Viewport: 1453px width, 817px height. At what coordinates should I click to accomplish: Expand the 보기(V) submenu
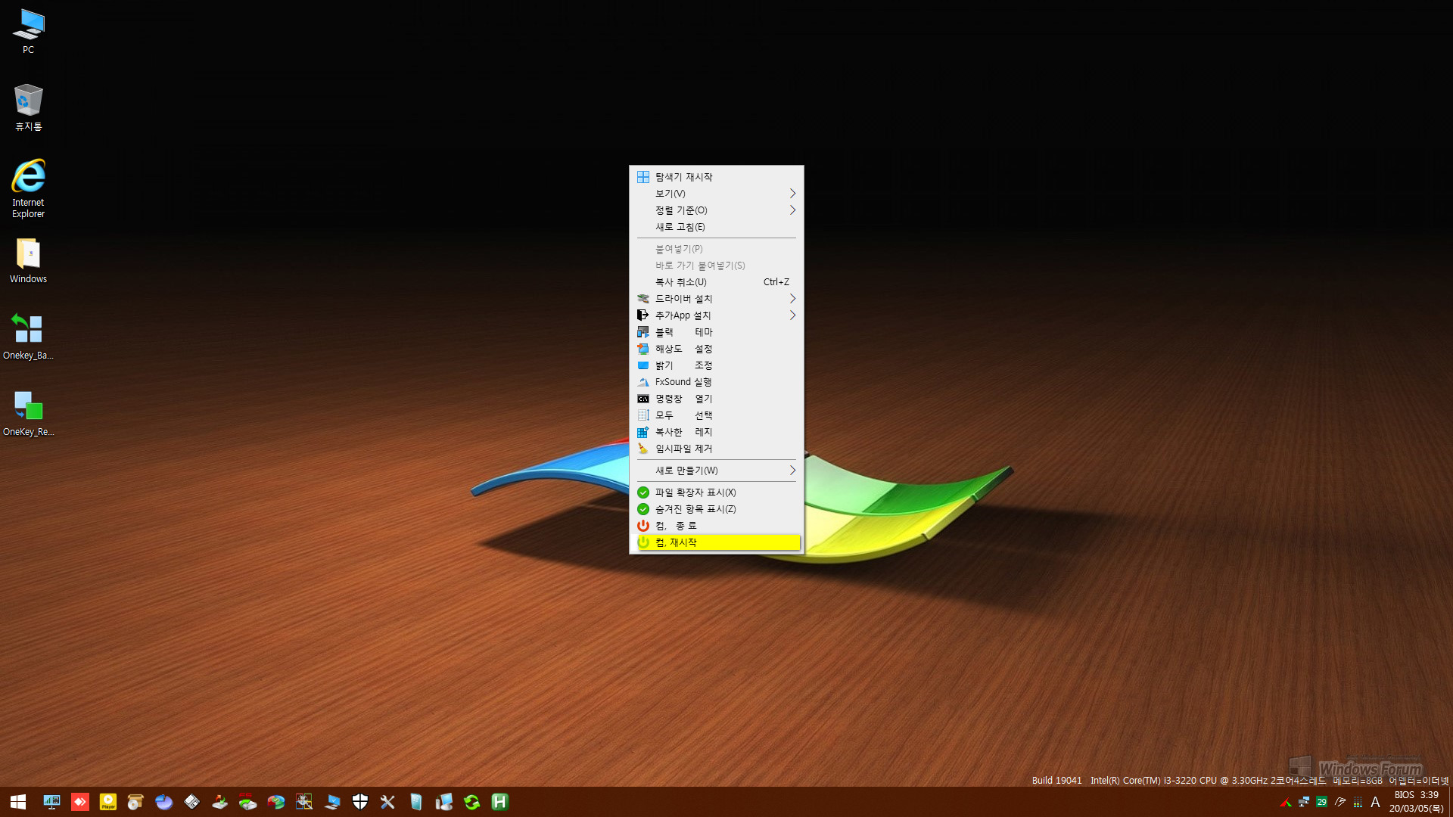pos(716,194)
